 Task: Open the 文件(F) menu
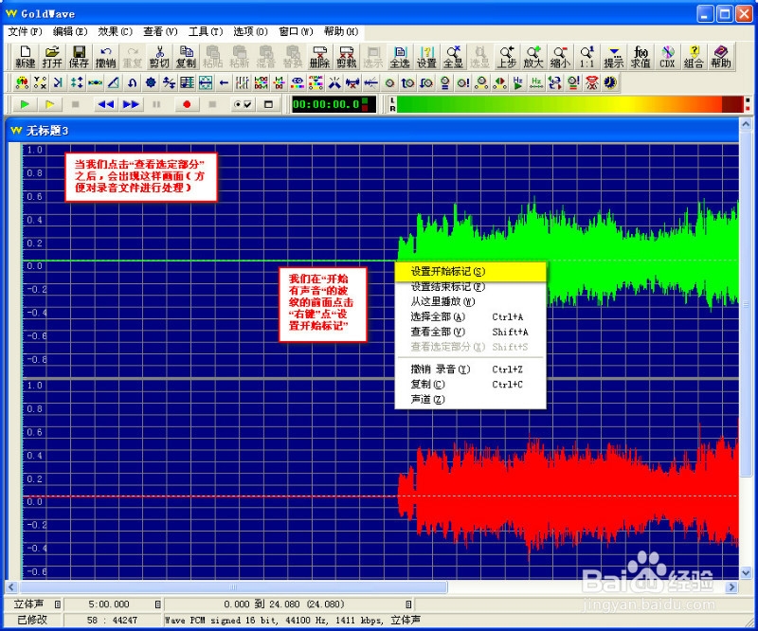[26, 31]
